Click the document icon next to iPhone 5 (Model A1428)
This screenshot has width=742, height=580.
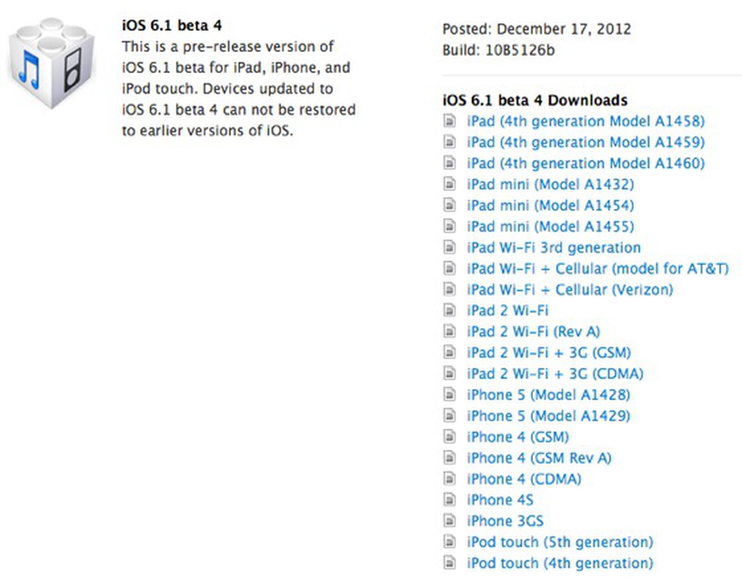point(449,395)
